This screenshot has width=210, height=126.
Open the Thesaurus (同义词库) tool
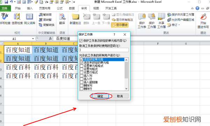pos(29,19)
